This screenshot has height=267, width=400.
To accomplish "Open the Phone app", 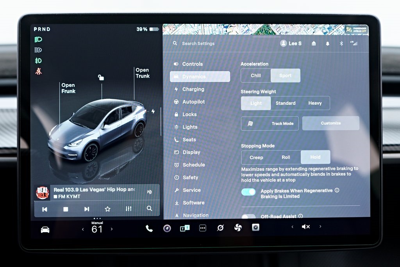I will point(149,228).
